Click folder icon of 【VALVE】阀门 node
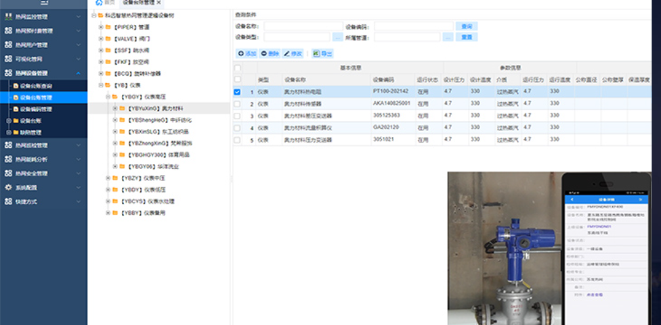The height and width of the screenshot is (325, 661). [108, 39]
